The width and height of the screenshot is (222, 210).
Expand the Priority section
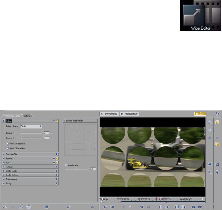(x=4, y=184)
